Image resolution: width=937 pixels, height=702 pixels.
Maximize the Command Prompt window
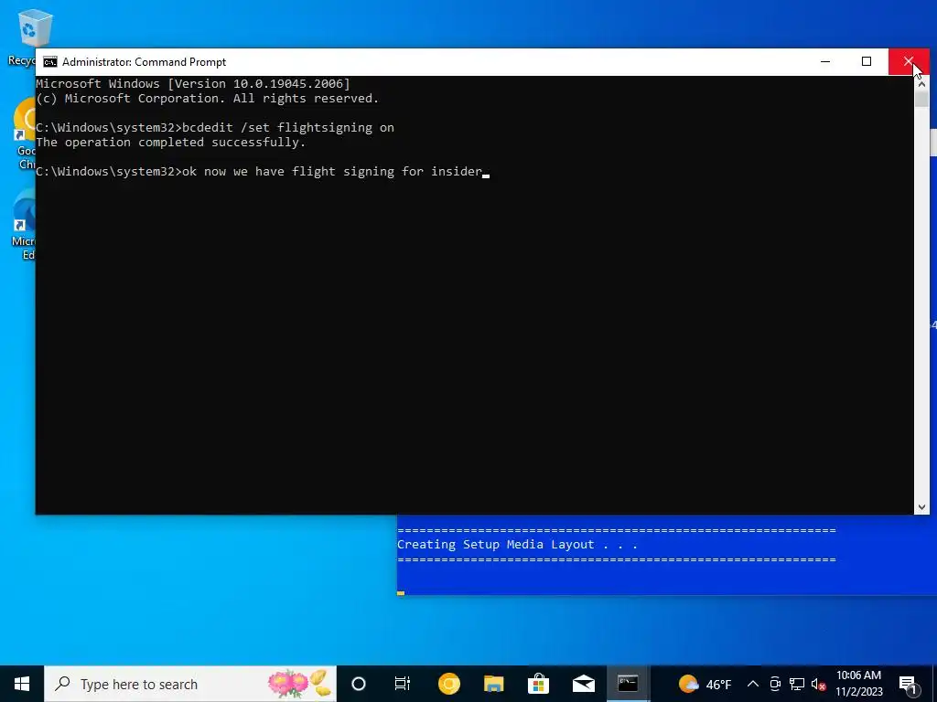tap(867, 61)
